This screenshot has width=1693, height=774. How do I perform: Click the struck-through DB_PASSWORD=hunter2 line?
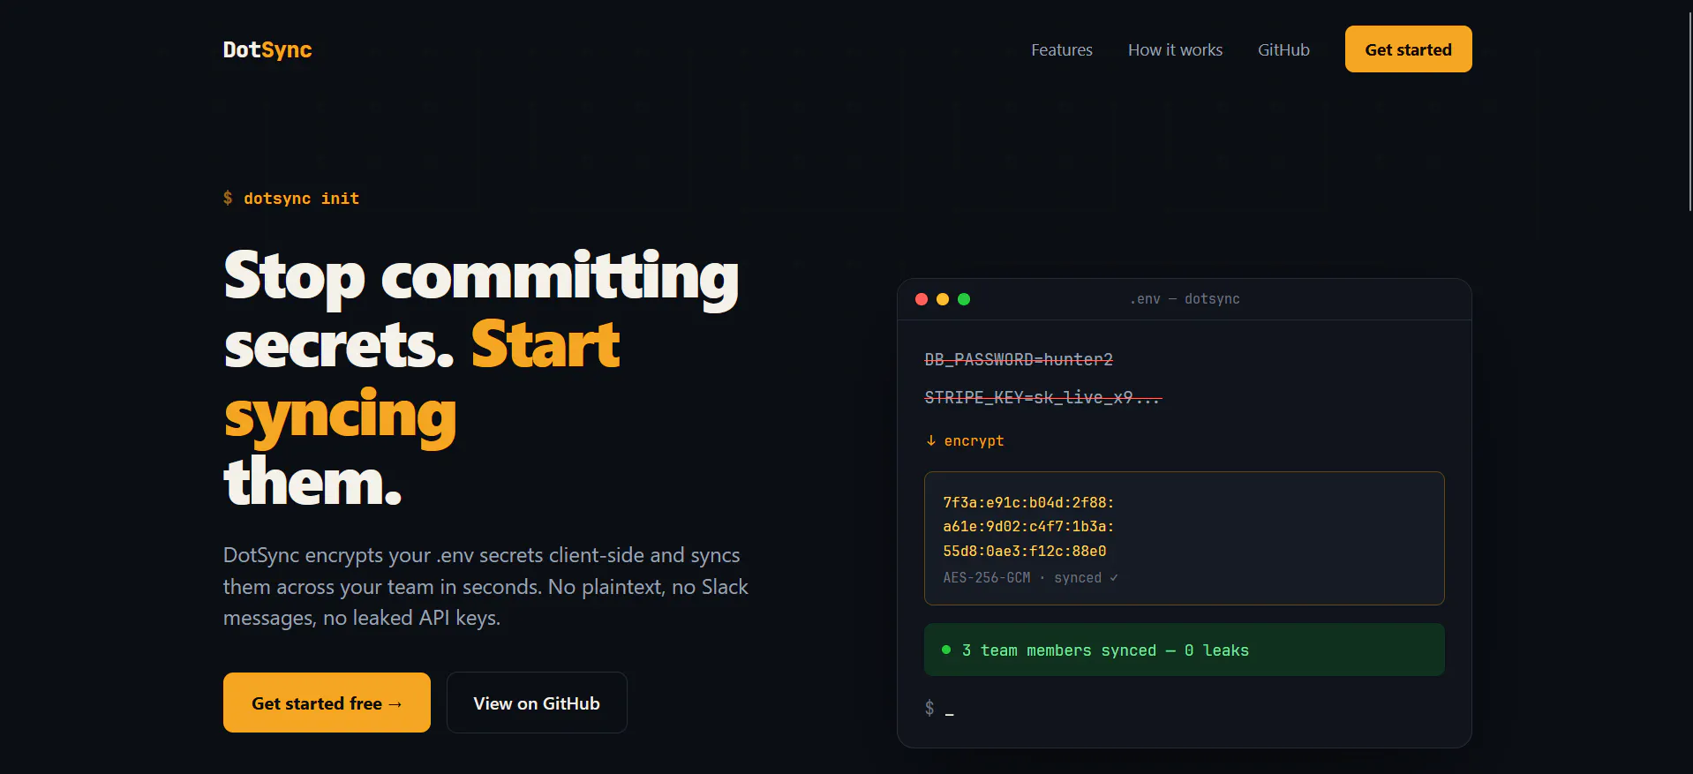[x=1019, y=359]
